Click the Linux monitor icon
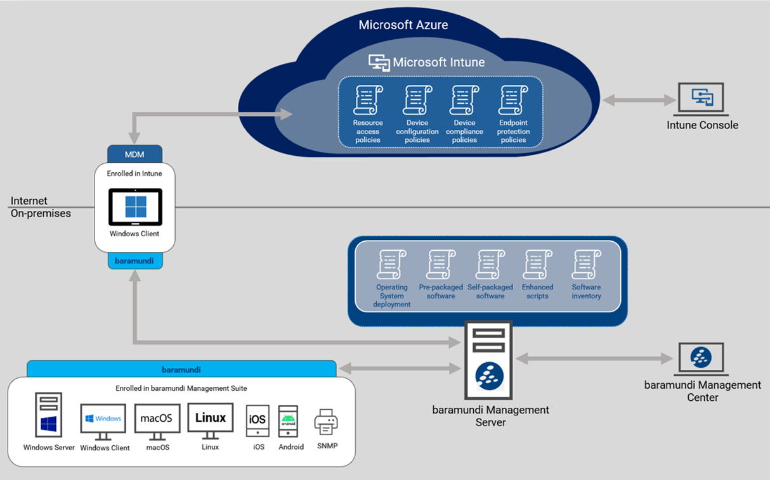This screenshot has height=480, width=770. (x=211, y=422)
